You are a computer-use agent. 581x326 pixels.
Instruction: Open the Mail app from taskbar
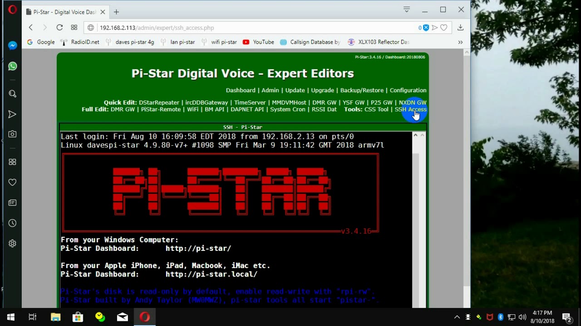123,317
